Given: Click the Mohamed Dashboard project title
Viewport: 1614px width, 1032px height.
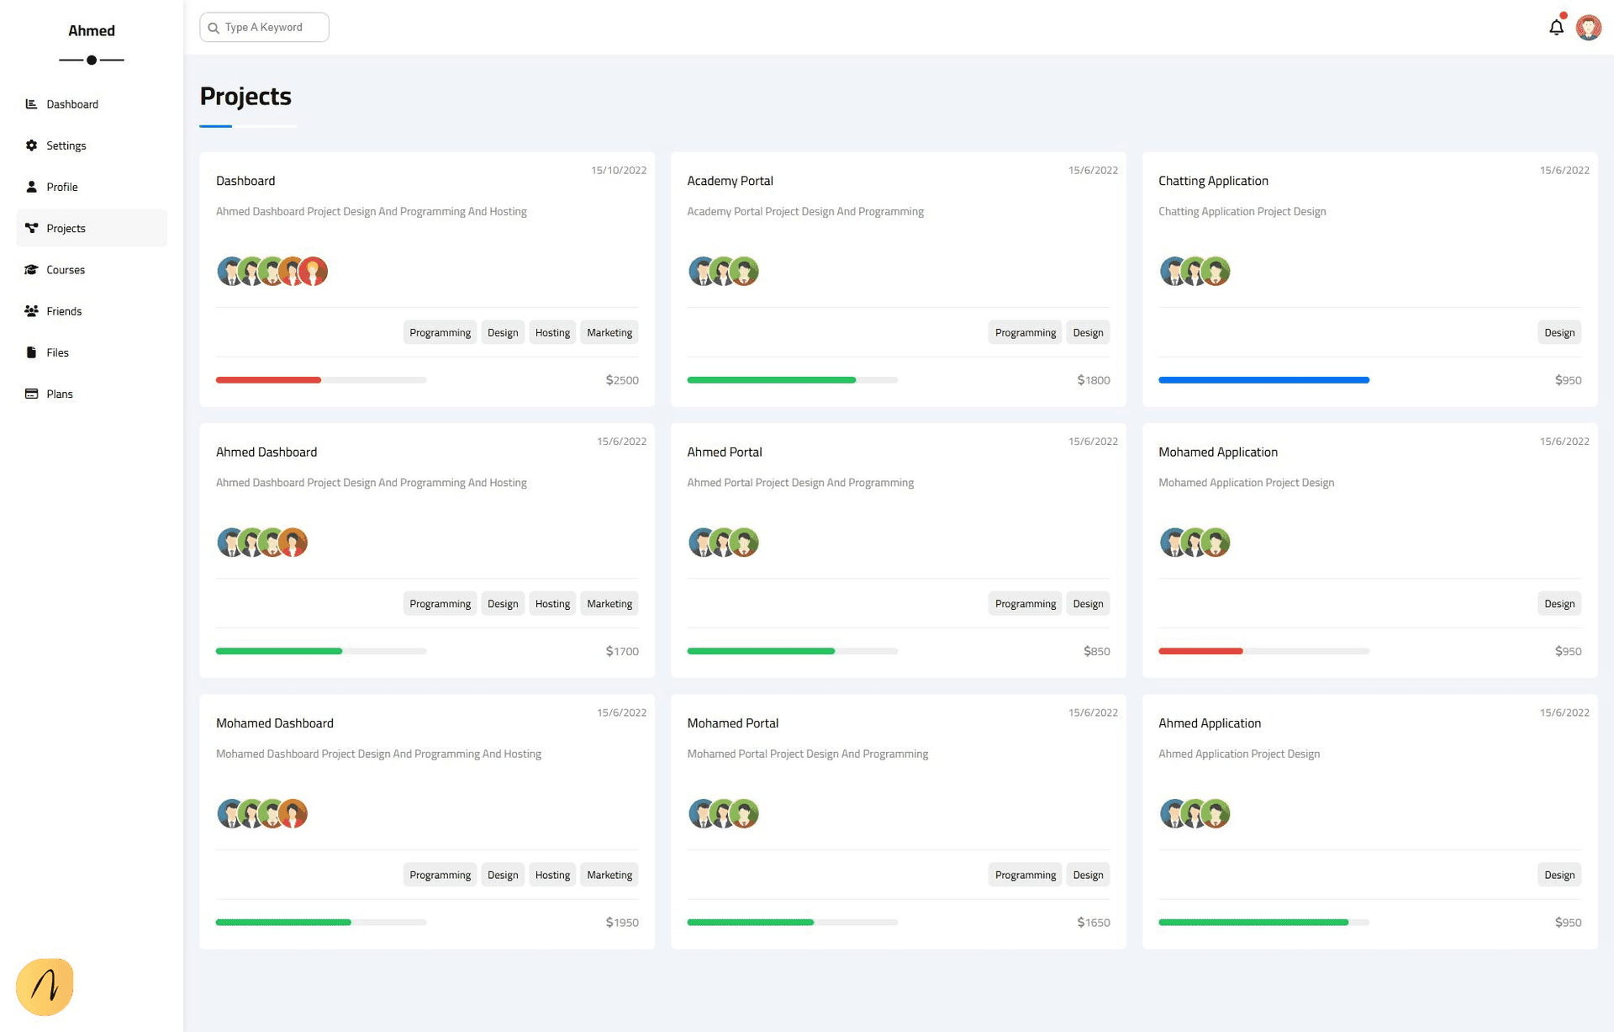Looking at the screenshot, I should click(x=275, y=722).
